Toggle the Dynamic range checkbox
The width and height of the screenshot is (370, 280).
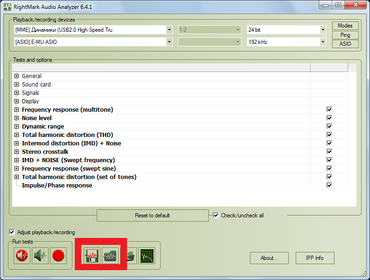(x=329, y=126)
